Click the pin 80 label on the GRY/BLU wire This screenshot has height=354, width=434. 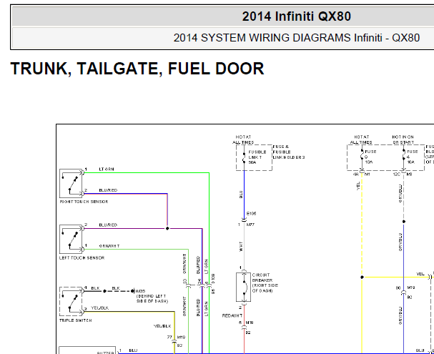pyautogui.click(x=398, y=288)
